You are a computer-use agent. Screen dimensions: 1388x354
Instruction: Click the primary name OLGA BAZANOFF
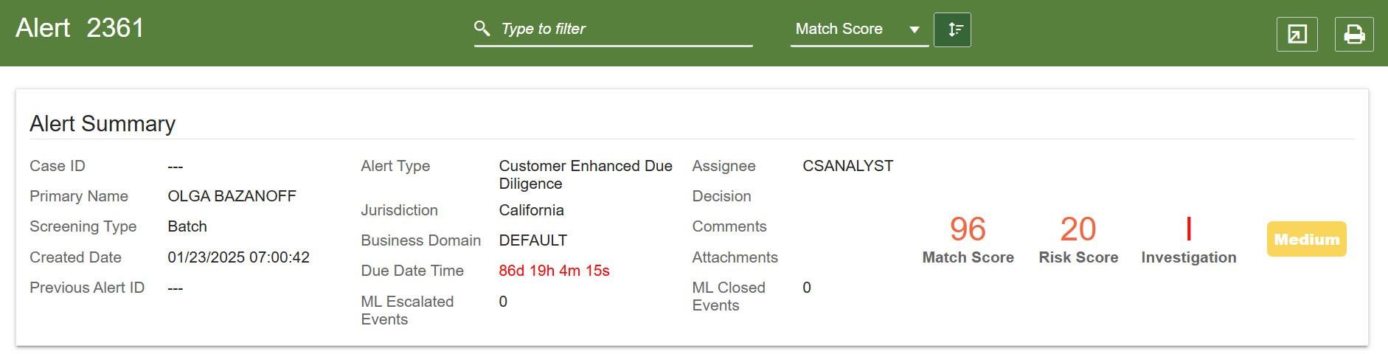[232, 196]
